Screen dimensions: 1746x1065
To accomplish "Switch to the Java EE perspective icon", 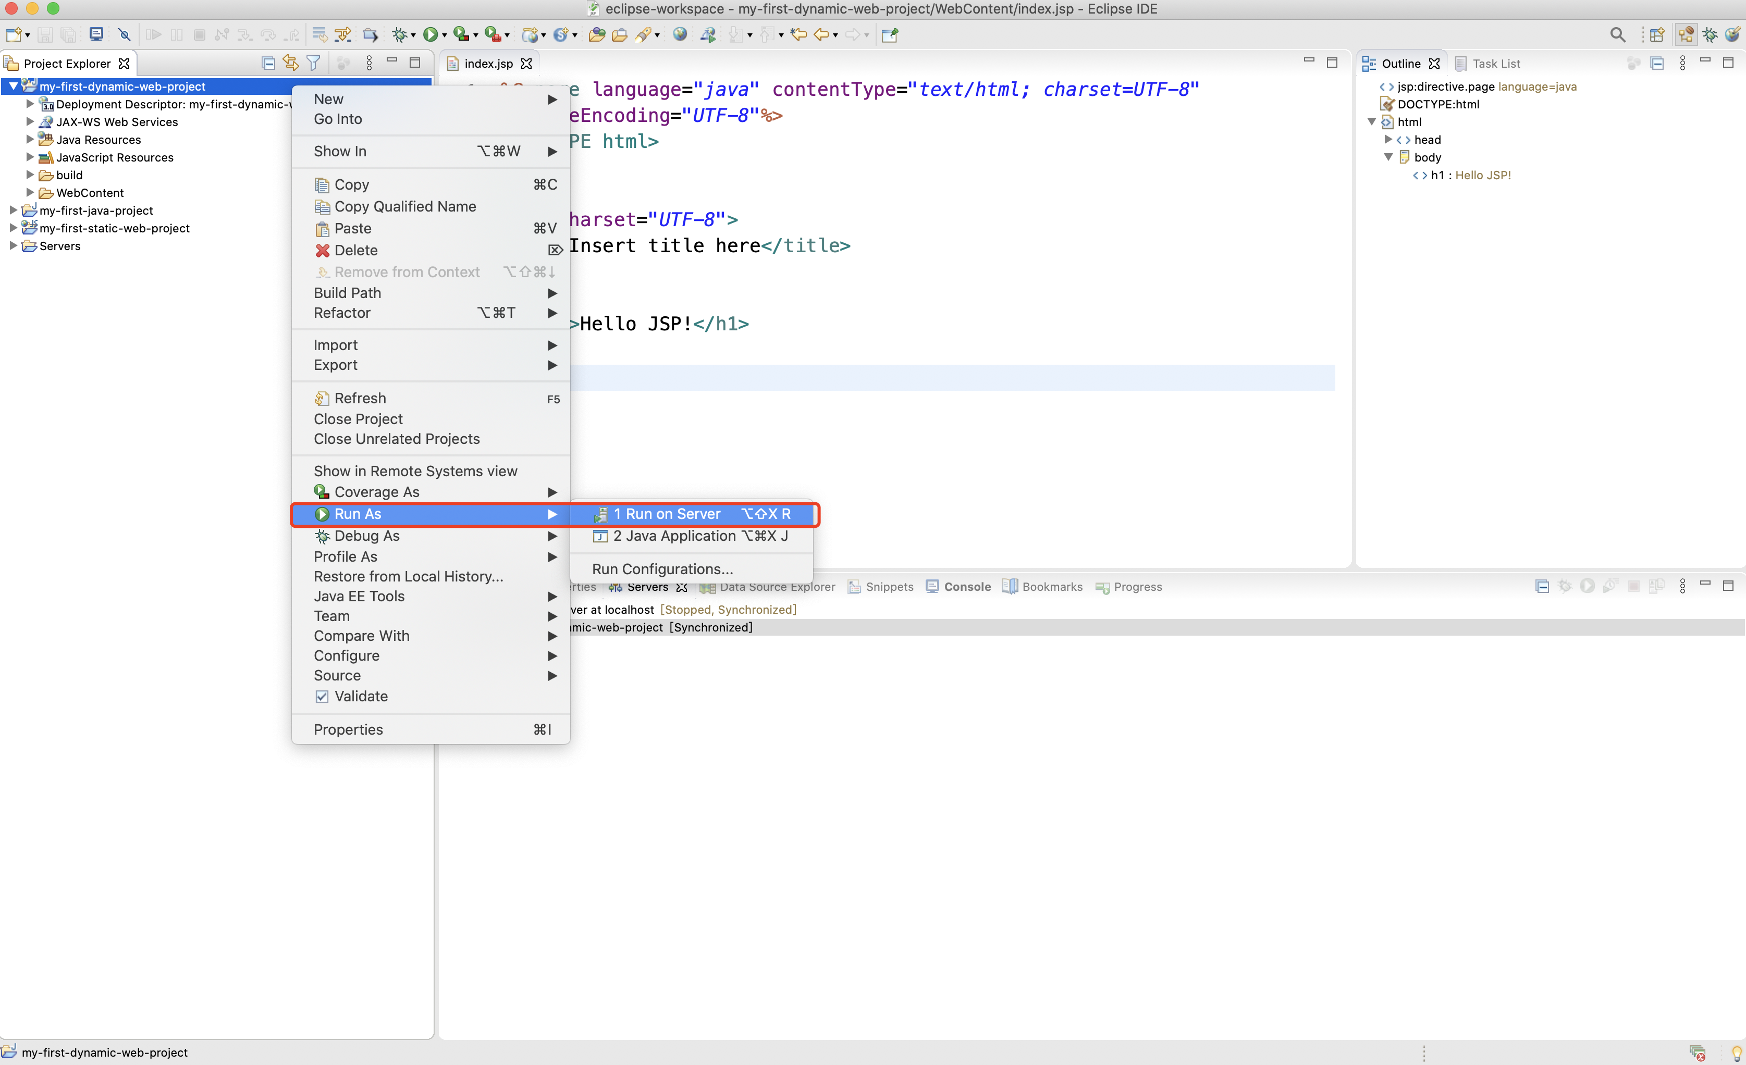I will [1686, 34].
